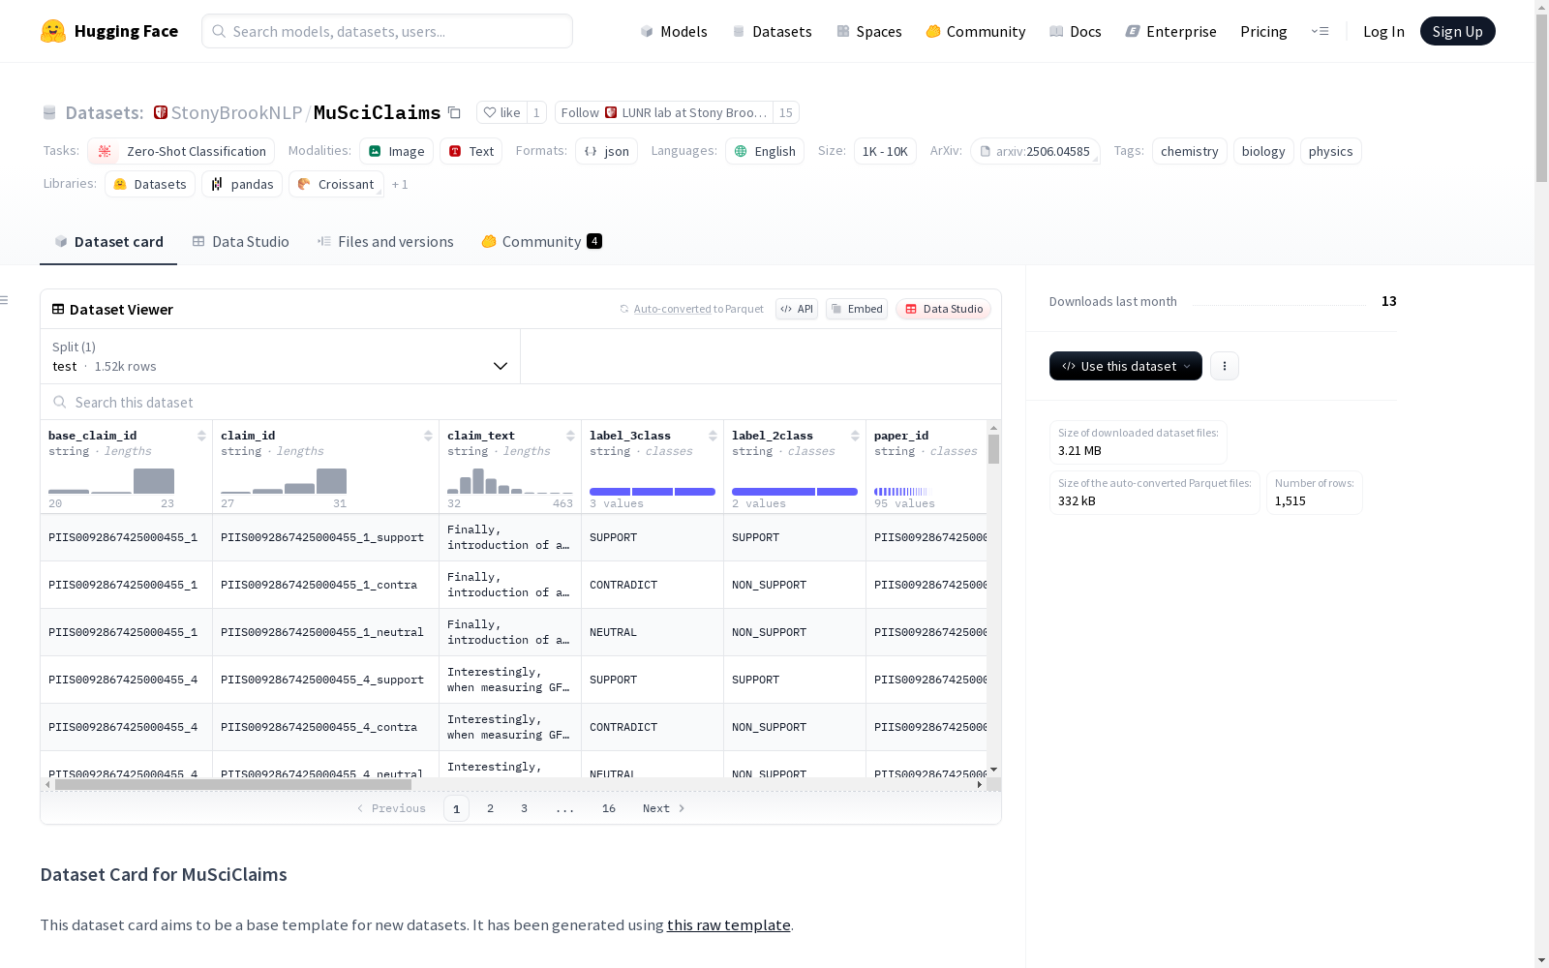Click the StonyBrookNLP organization avatar icon
Image resolution: width=1549 pixels, height=968 pixels.
tap(161, 112)
